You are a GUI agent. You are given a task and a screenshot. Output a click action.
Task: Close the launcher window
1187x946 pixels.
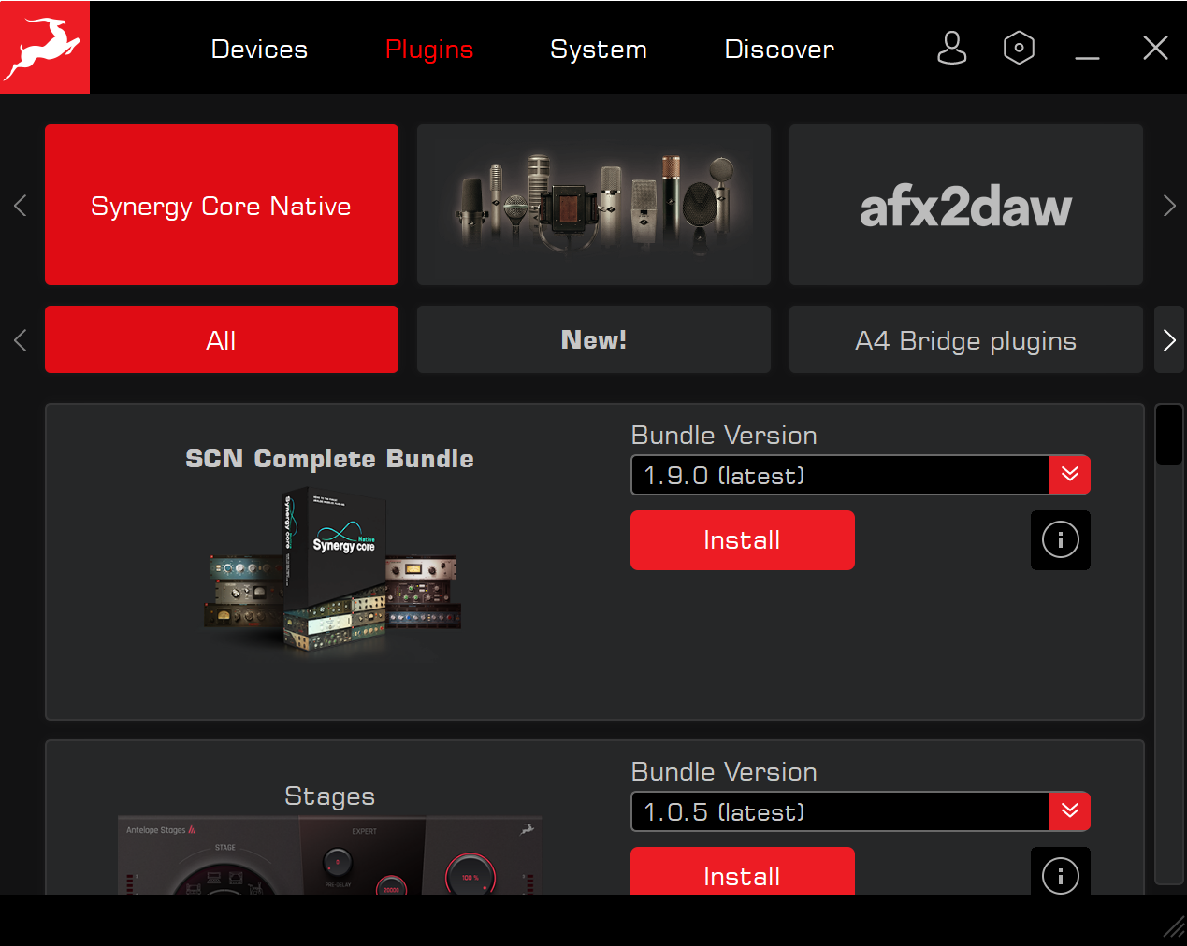point(1155,48)
